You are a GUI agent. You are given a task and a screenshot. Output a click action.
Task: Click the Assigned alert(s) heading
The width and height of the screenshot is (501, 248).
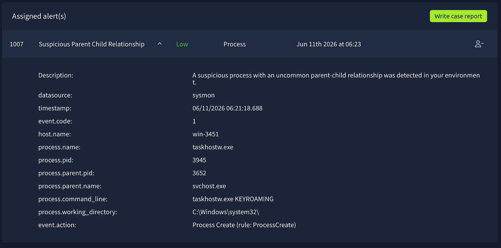pyautogui.click(x=39, y=16)
